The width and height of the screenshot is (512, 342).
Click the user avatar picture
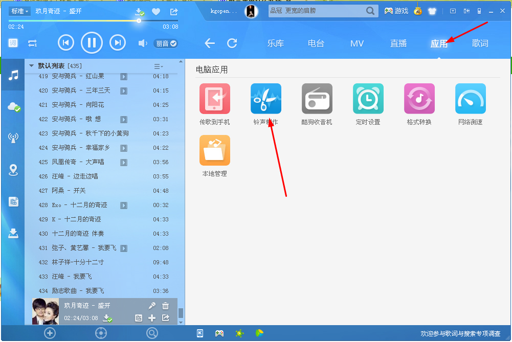[x=251, y=11]
